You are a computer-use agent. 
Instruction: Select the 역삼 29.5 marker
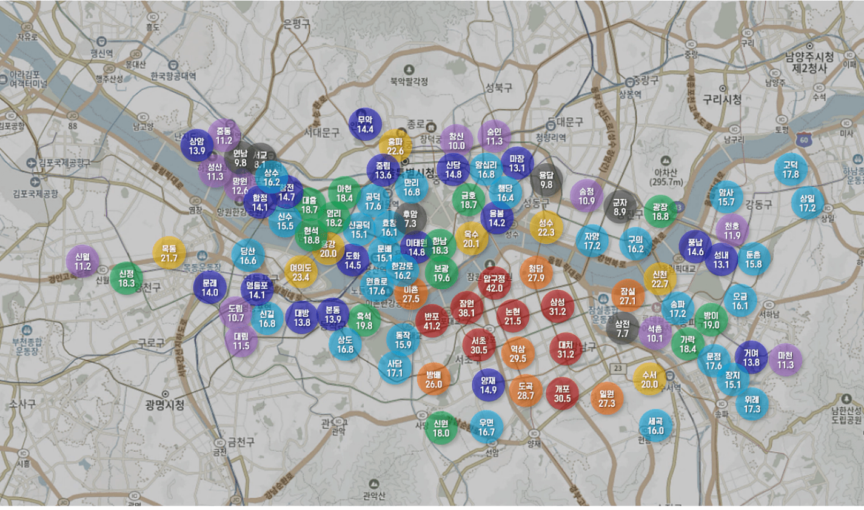pos(517,354)
